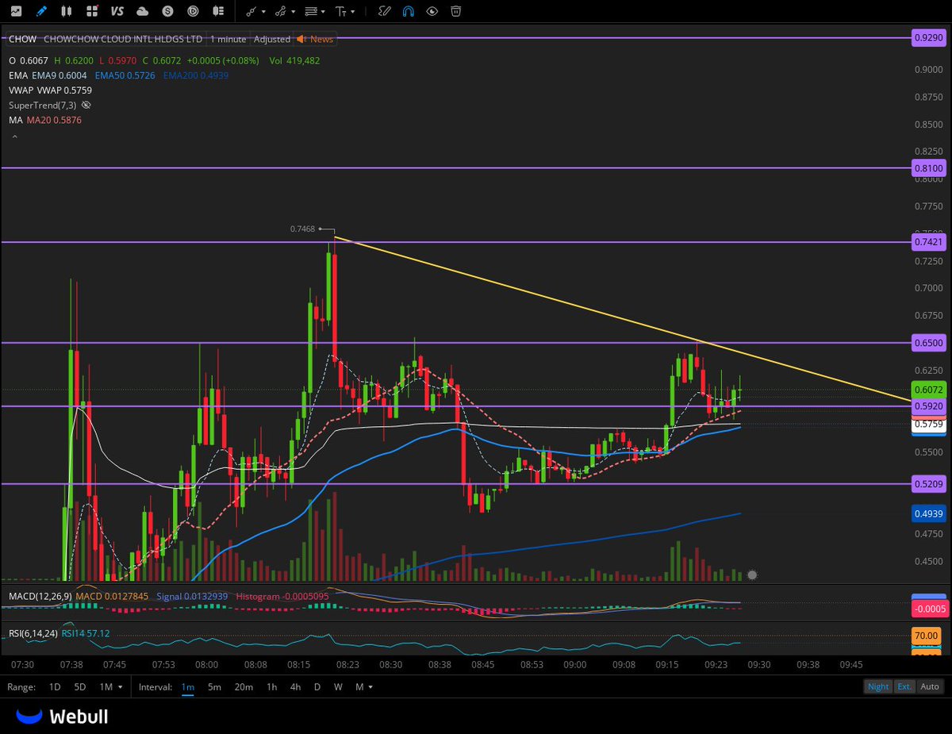The height and width of the screenshot is (734, 952).
Task: Switch to the 20m interval
Action: point(244,686)
